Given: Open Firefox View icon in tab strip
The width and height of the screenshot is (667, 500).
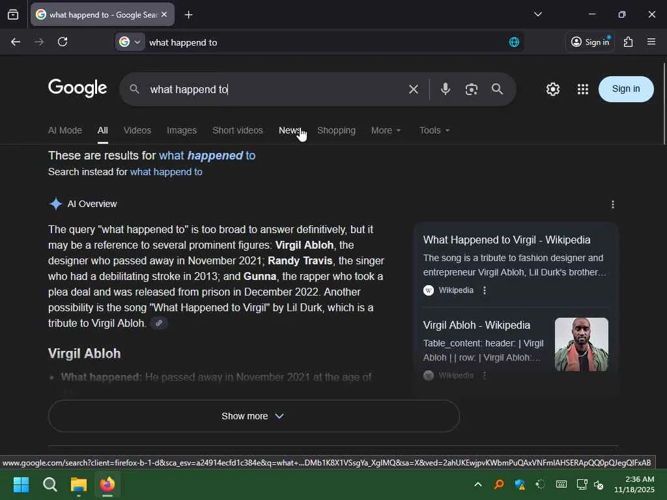Looking at the screenshot, I should point(13,14).
